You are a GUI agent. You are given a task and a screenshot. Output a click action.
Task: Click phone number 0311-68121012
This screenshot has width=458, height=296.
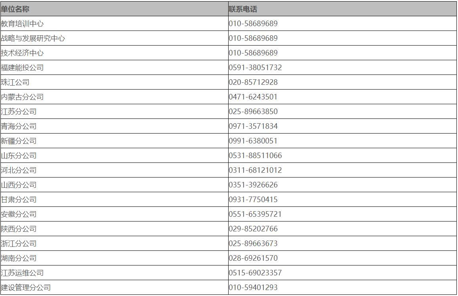255,170
